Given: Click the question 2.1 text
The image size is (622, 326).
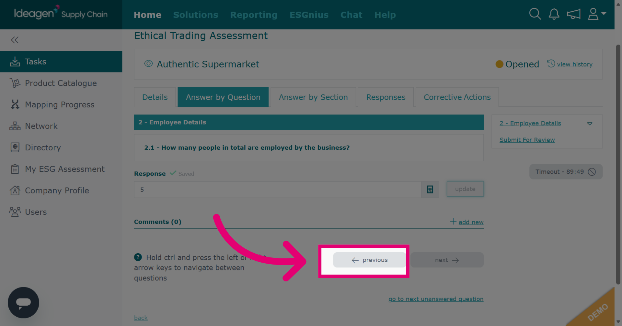Looking at the screenshot, I should coord(247,147).
